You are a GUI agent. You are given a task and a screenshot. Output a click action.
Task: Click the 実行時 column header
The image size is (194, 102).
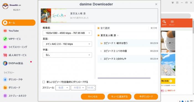click(x=154, y=28)
